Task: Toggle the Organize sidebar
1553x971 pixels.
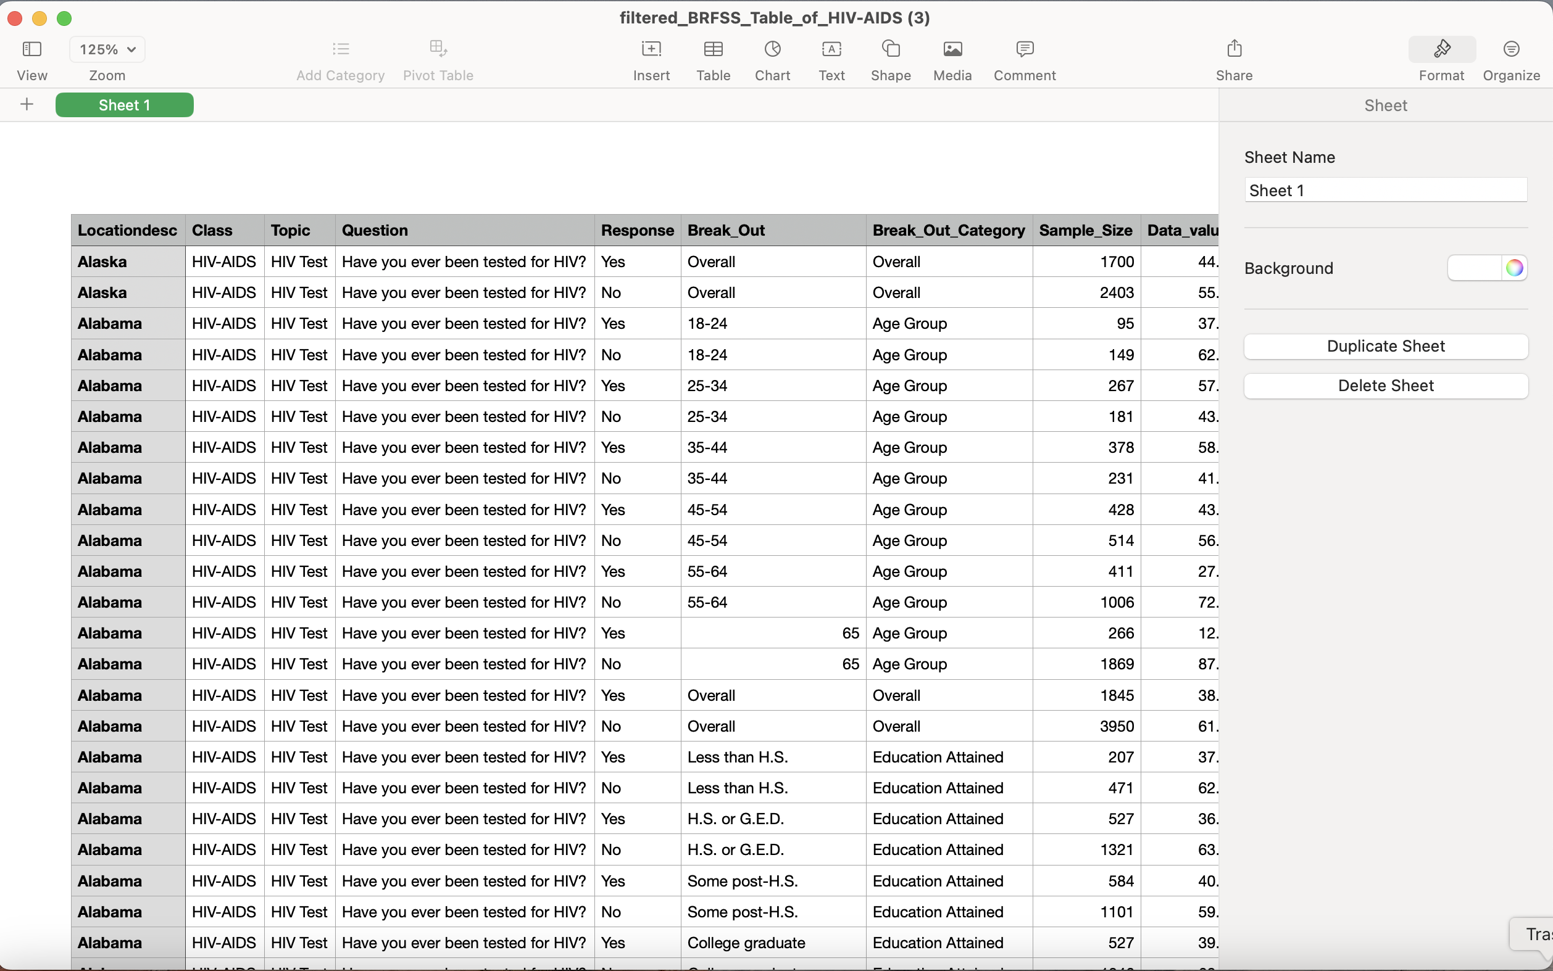Action: [1510, 49]
